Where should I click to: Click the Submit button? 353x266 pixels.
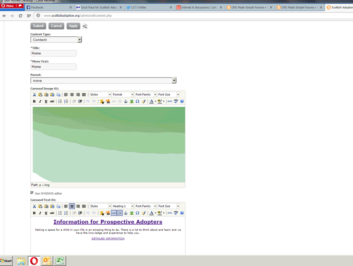pos(38,26)
